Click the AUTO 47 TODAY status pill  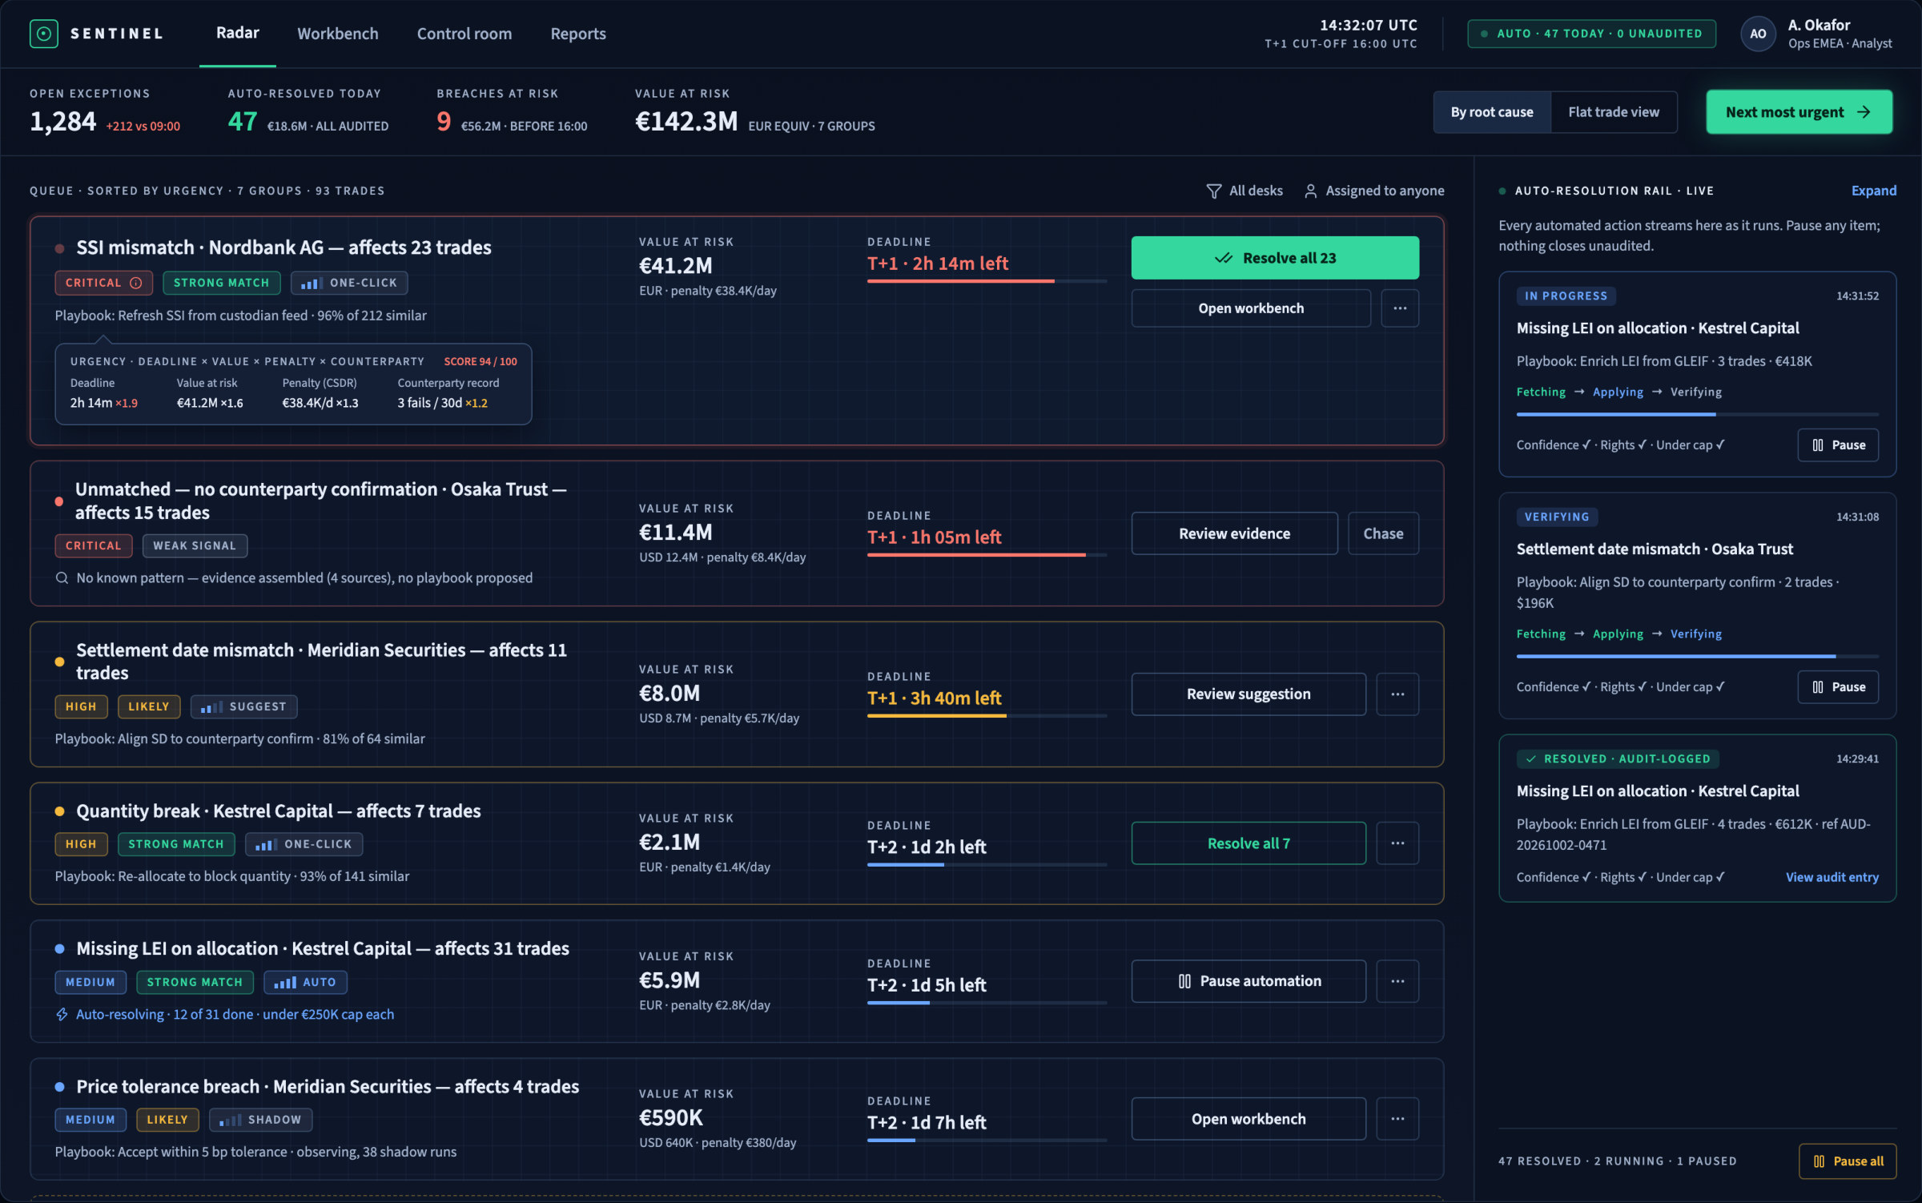click(x=1591, y=34)
